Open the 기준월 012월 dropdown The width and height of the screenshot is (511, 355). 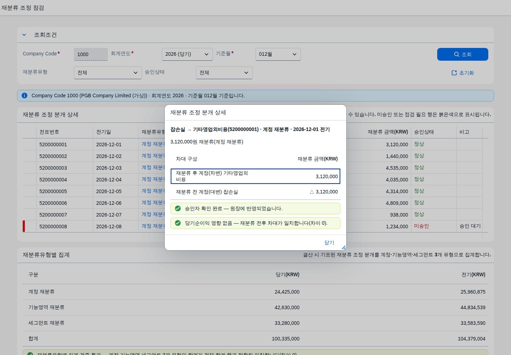tap(278, 54)
